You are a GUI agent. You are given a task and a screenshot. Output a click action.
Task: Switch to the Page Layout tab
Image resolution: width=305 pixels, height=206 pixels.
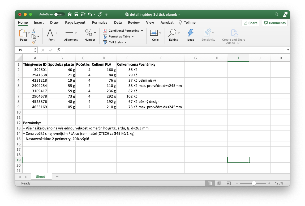(x=75, y=23)
